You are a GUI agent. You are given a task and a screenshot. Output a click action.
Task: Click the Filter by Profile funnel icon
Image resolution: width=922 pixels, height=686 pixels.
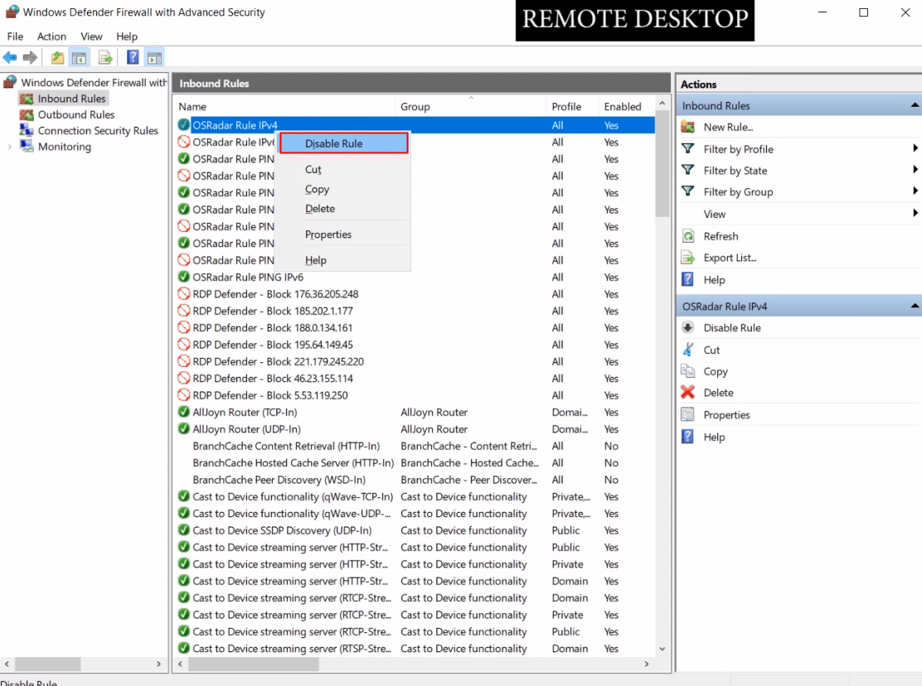pos(687,148)
